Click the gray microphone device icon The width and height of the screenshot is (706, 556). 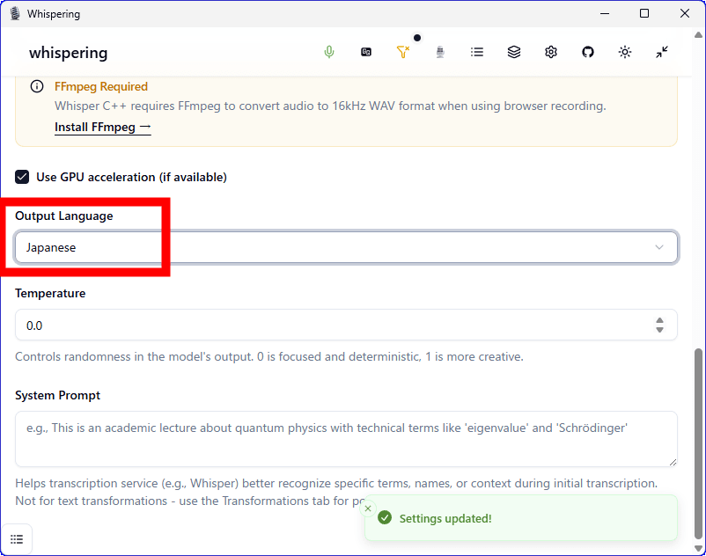440,52
